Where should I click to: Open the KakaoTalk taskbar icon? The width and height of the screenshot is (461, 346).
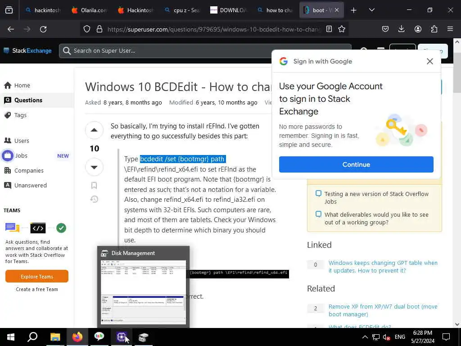point(99,337)
